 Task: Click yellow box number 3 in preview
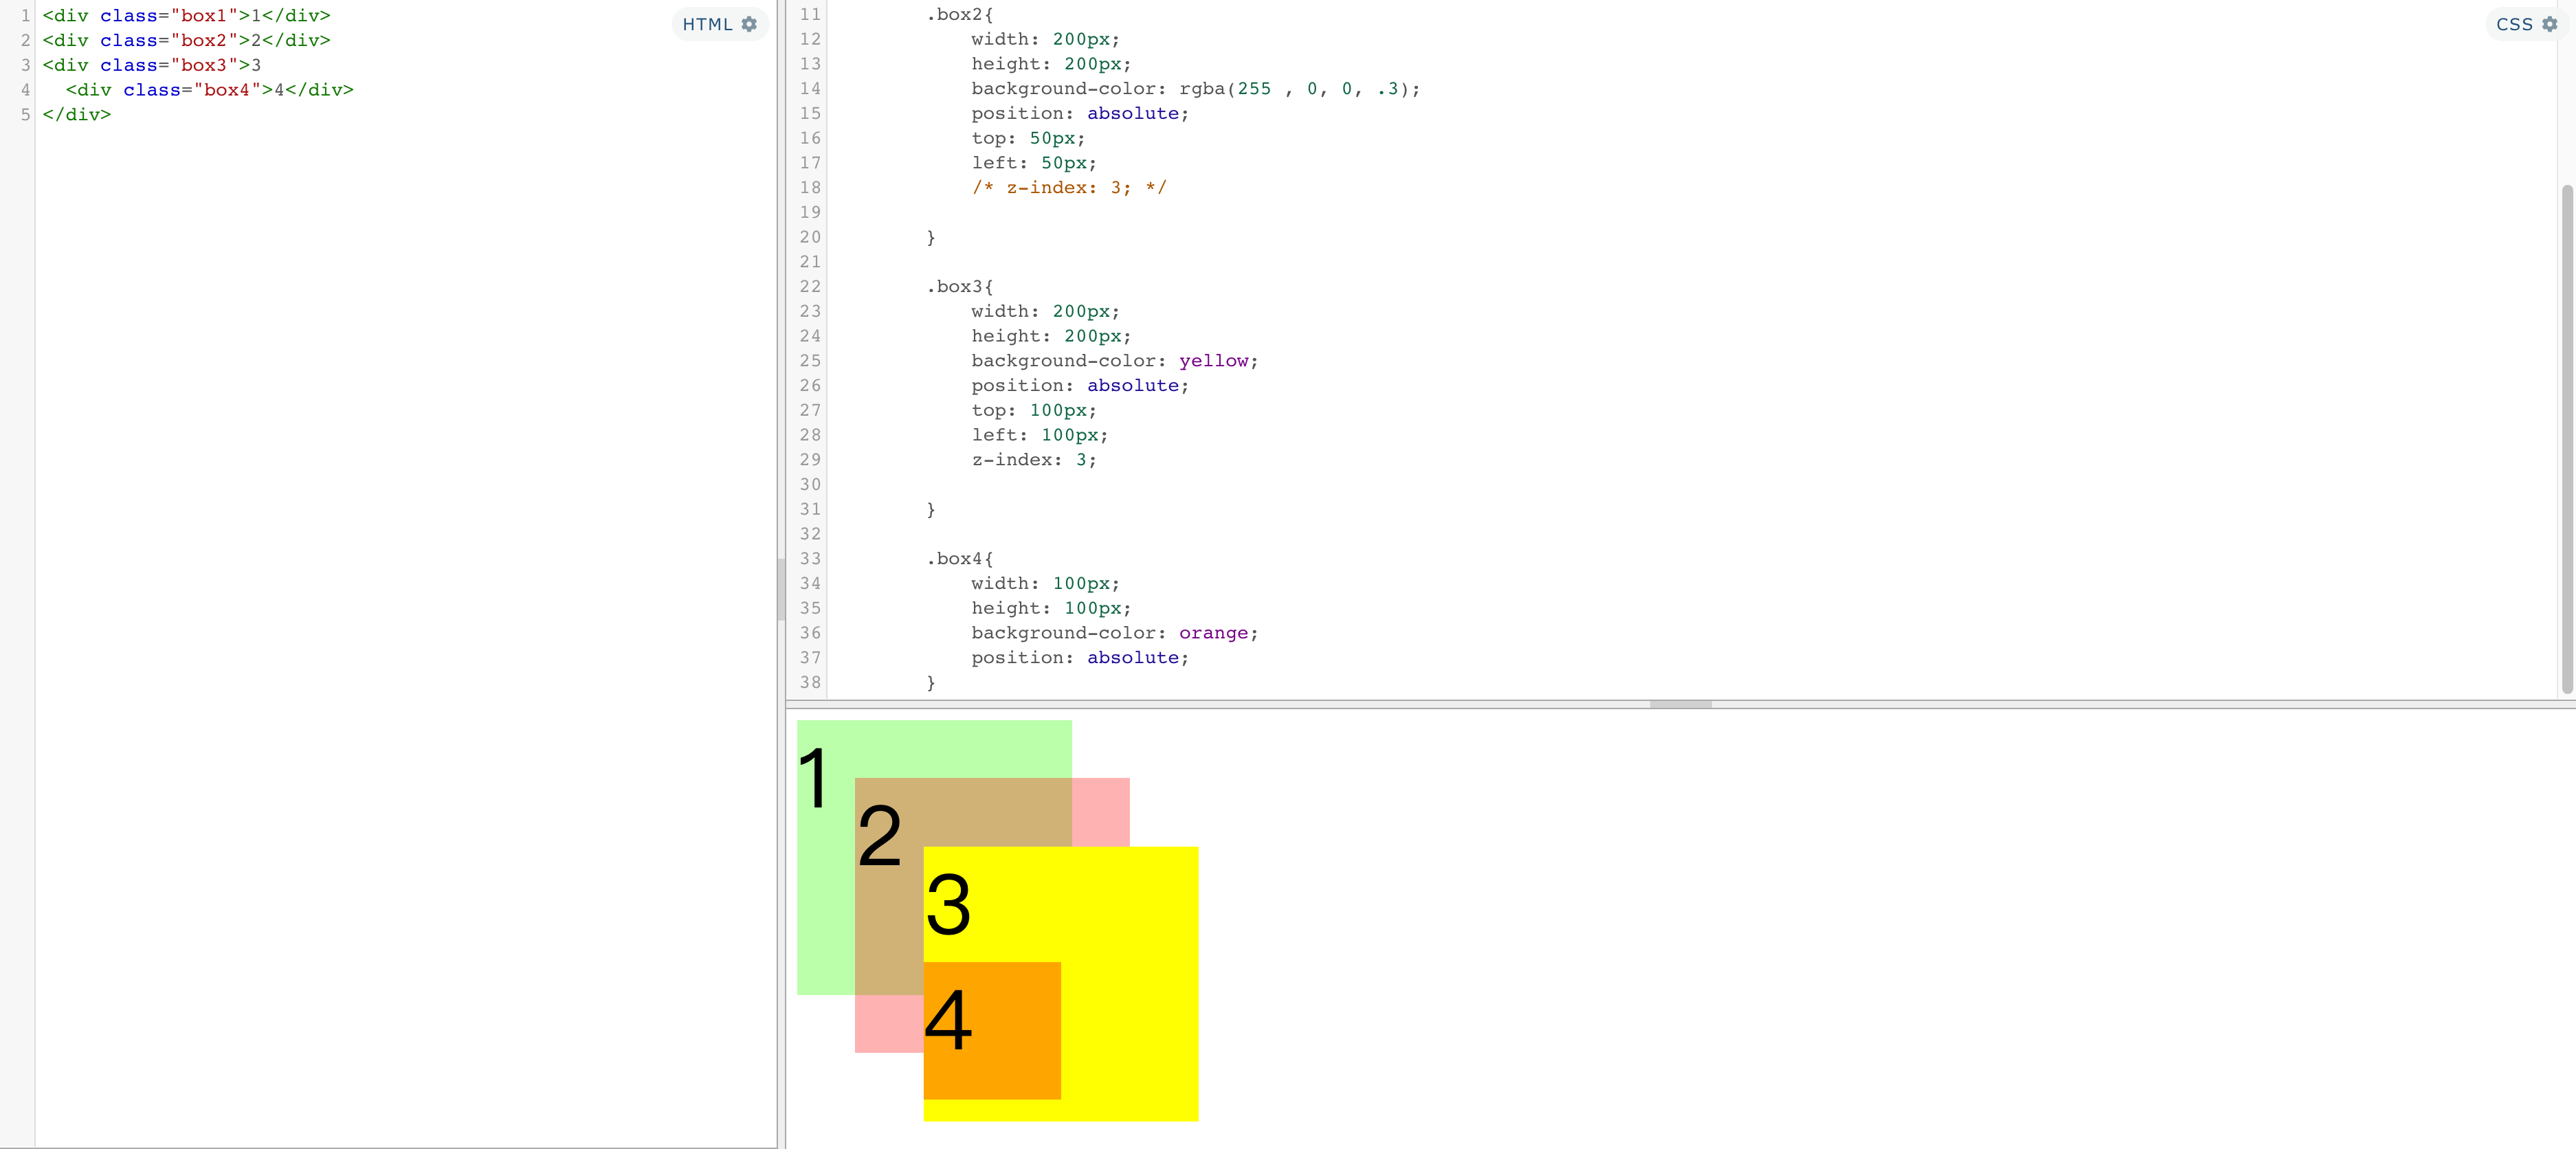coord(948,904)
